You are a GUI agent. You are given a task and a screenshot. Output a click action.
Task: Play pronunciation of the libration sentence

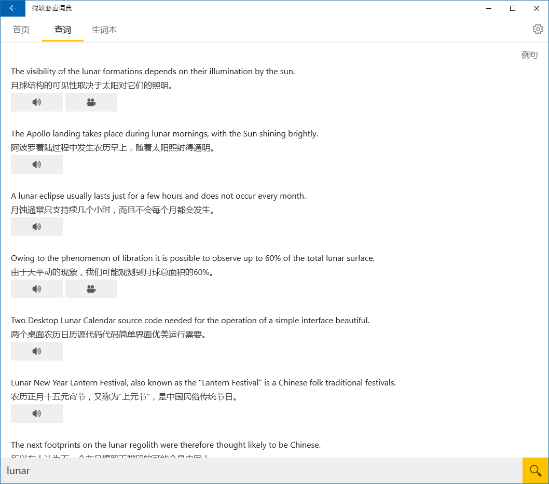point(36,288)
